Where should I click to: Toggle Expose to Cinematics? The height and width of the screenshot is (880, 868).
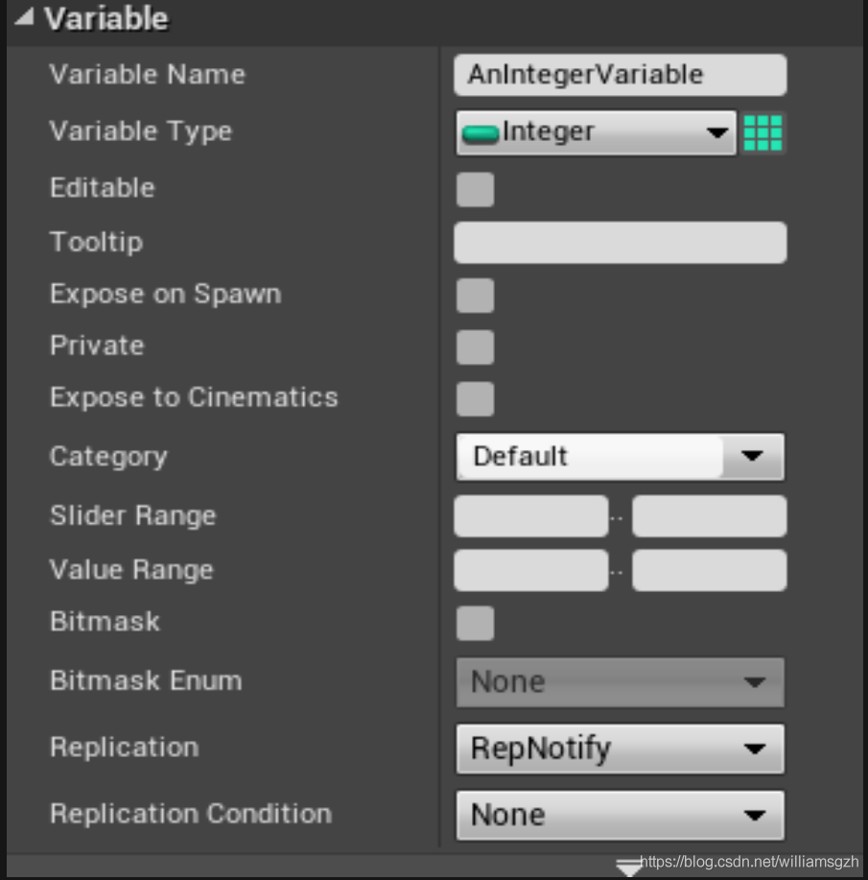[475, 398]
